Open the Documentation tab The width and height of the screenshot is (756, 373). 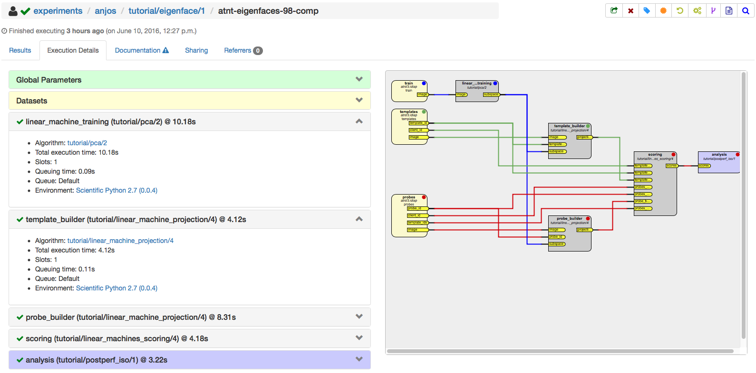click(x=142, y=50)
